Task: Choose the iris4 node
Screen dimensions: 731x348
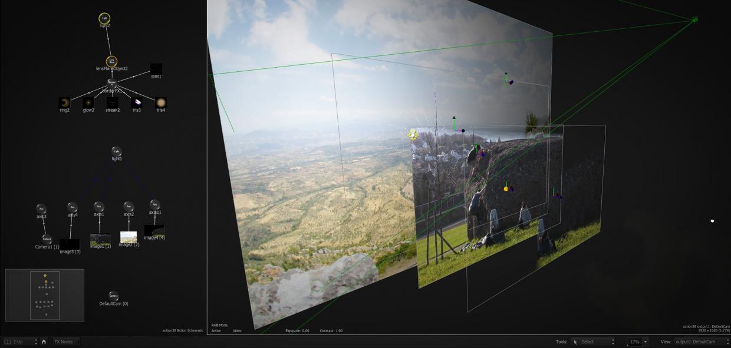Action: point(160,103)
